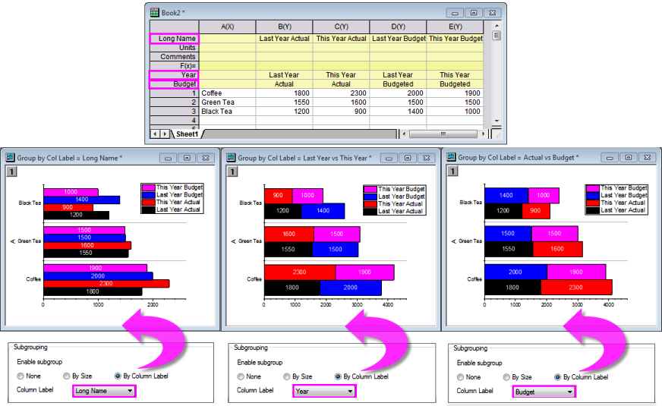This screenshot has width=662, height=406.
Task: Click the Long Name graph window icon
Action: tap(10, 158)
